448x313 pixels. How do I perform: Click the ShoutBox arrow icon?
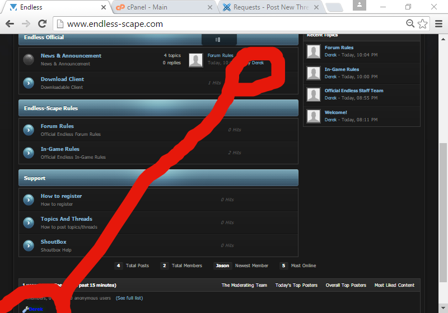click(29, 246)
